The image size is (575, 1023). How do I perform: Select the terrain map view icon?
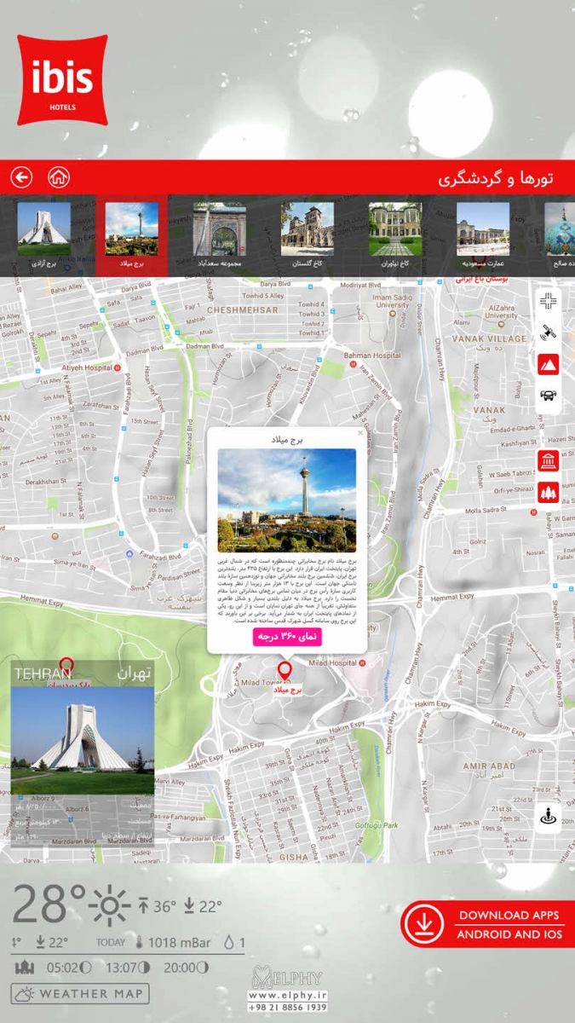[549, 364]
